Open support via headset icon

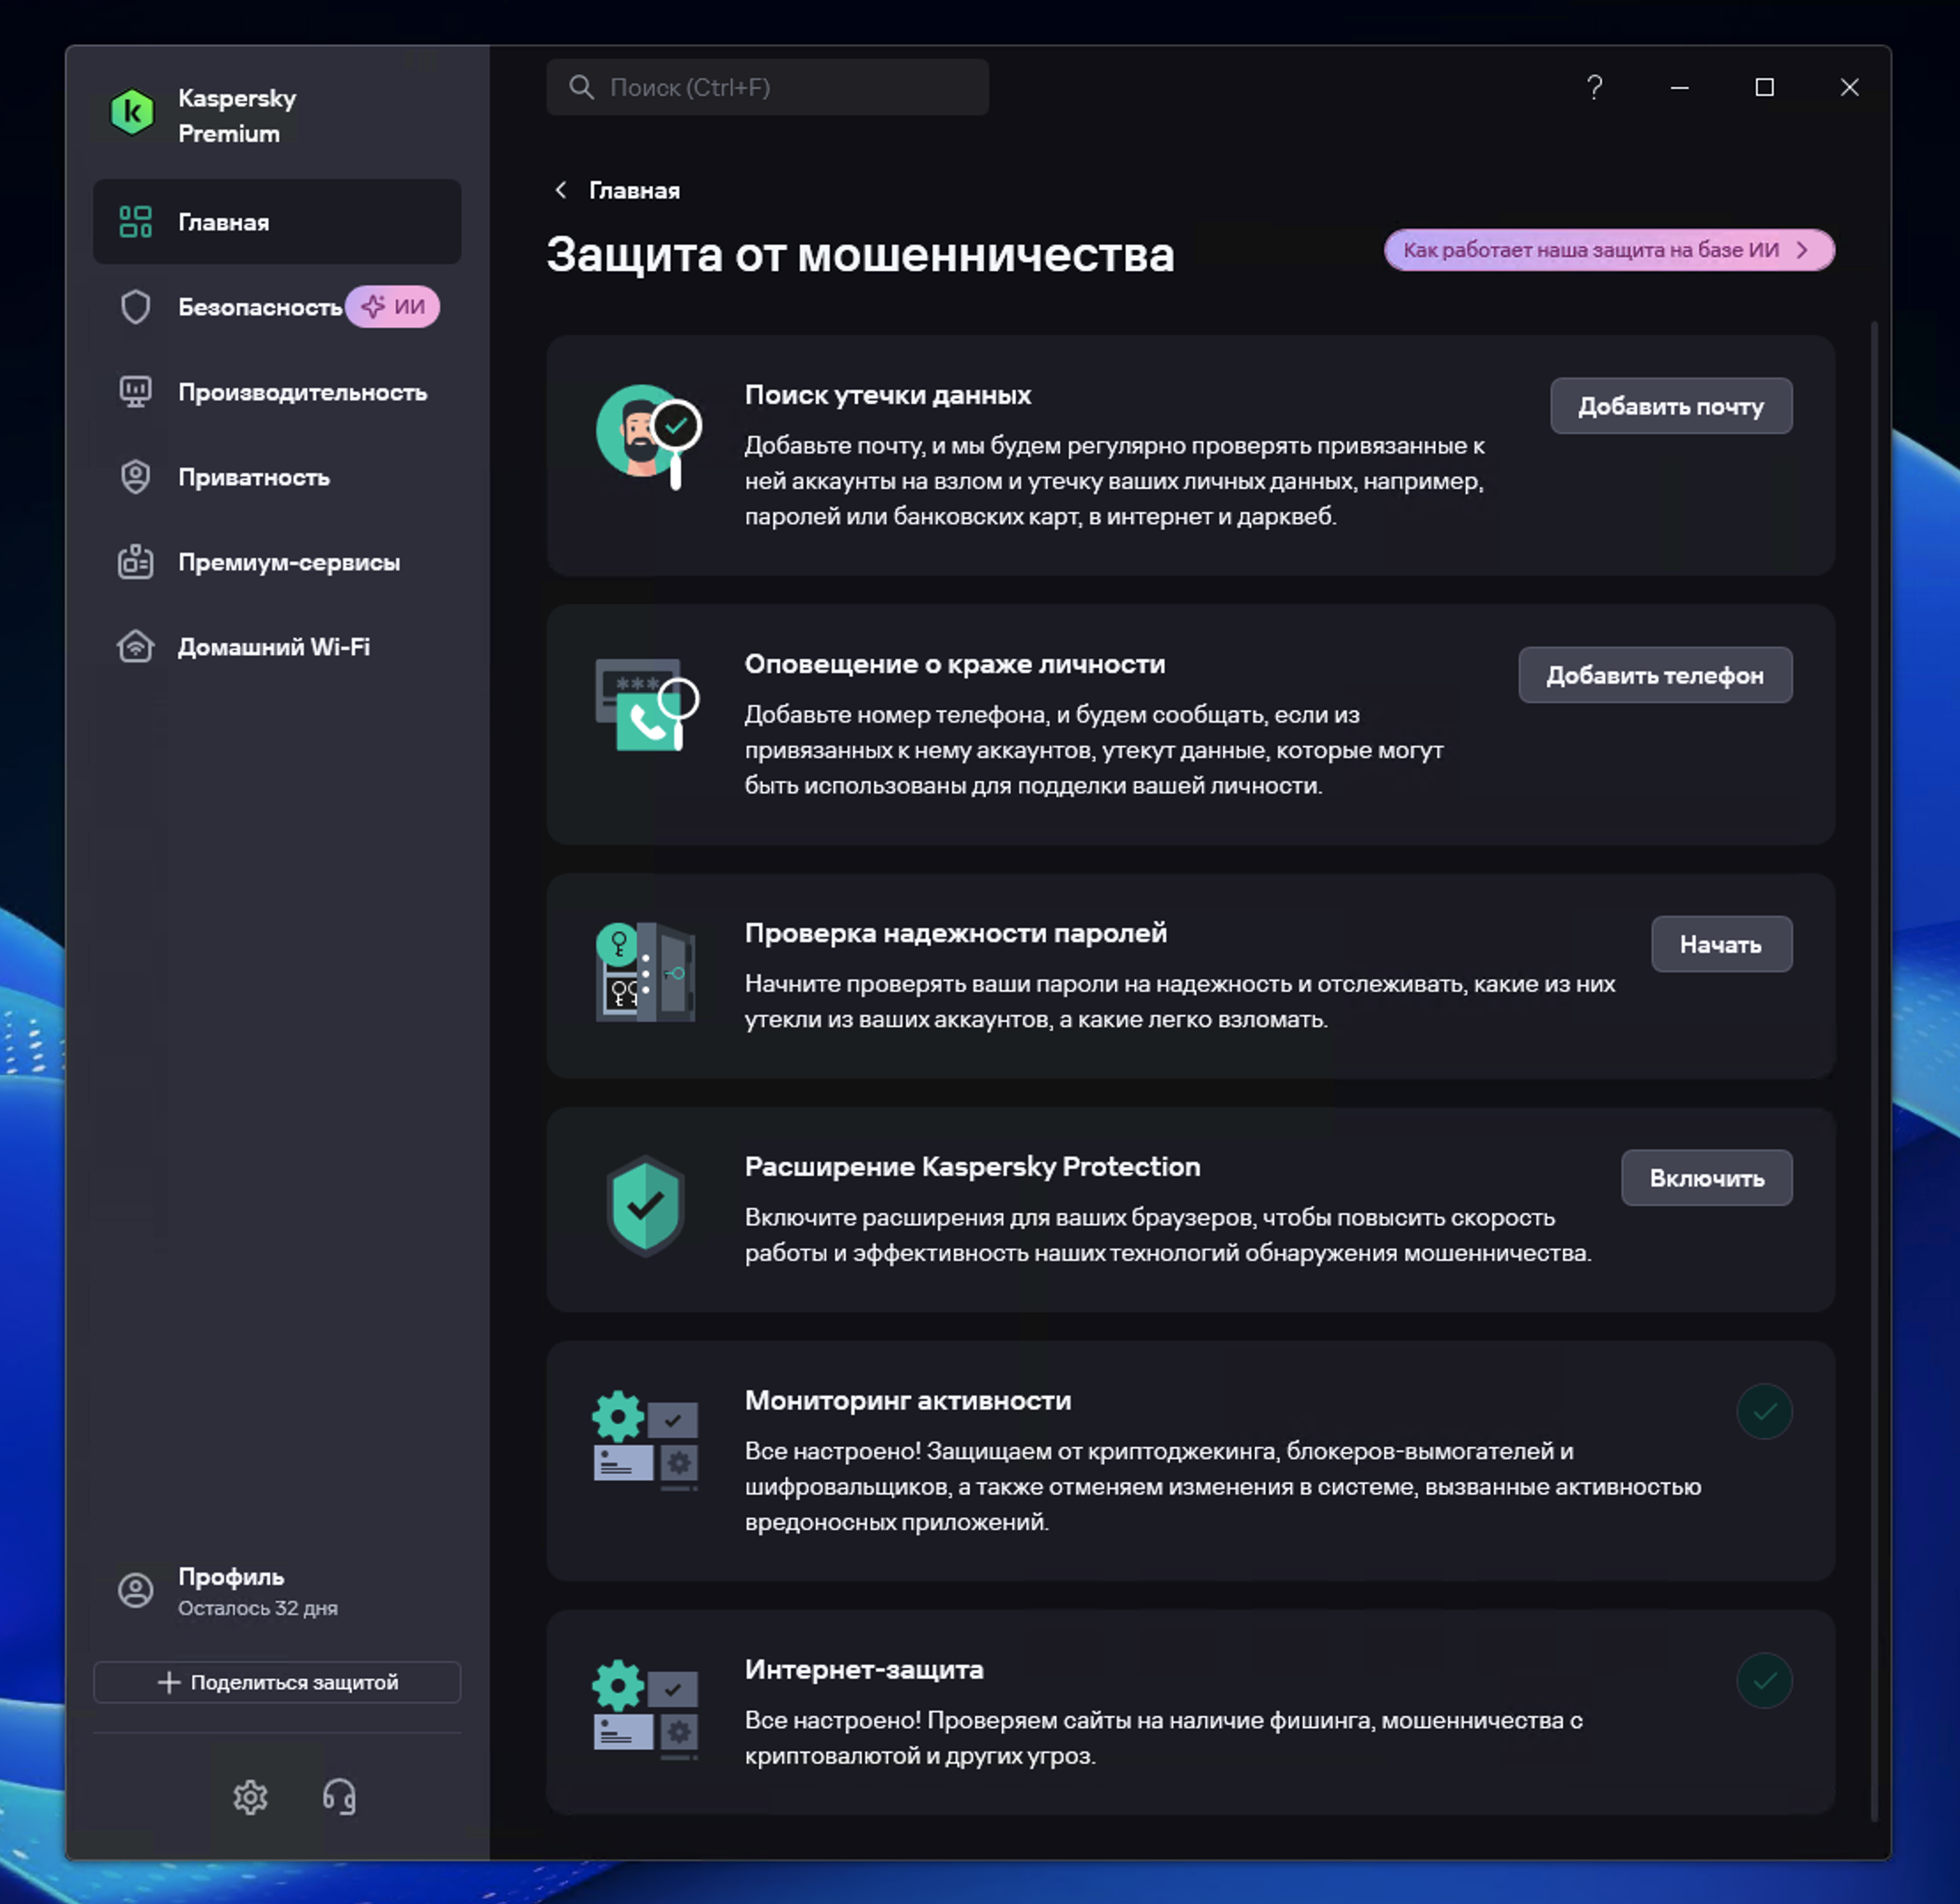(x=338, y=1797)
